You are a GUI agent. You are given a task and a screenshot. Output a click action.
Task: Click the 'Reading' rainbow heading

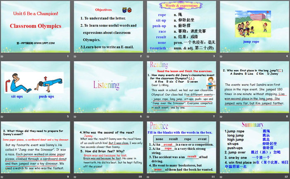(x=159, y=65)
